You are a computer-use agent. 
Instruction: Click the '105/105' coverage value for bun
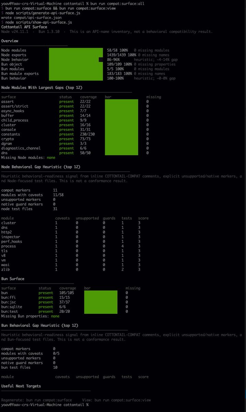(67, 293)
